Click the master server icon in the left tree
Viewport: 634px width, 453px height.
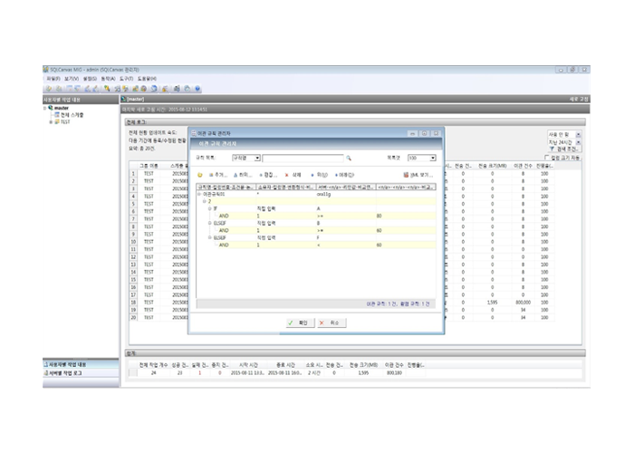click(51, 108)
